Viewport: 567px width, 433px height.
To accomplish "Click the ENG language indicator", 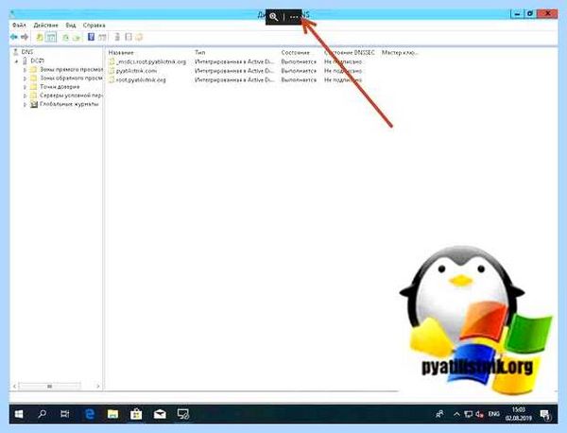I will coord(494,414).
